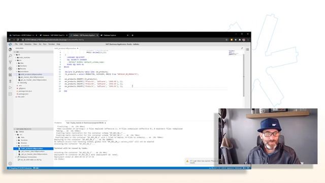Open a new browser tab with the plus icon

[133, 35]
